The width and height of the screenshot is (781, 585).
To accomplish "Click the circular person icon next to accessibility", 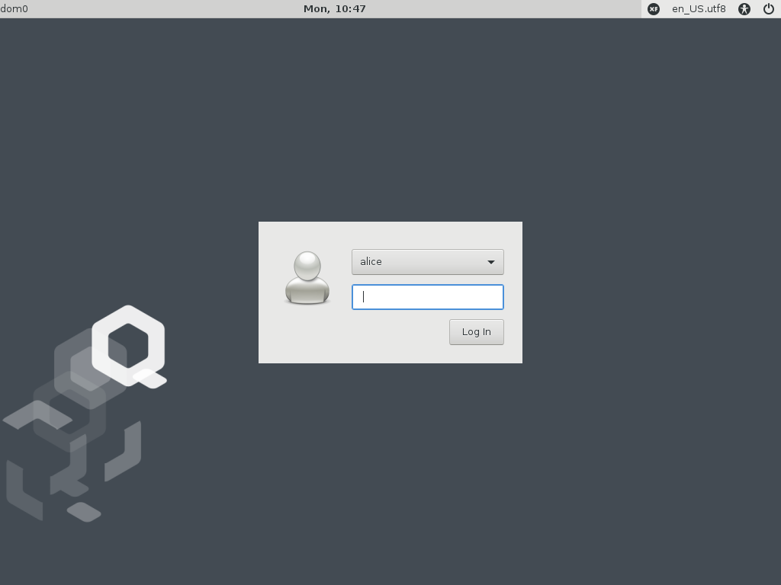I will pyautogui.click(x=744, y=9).
